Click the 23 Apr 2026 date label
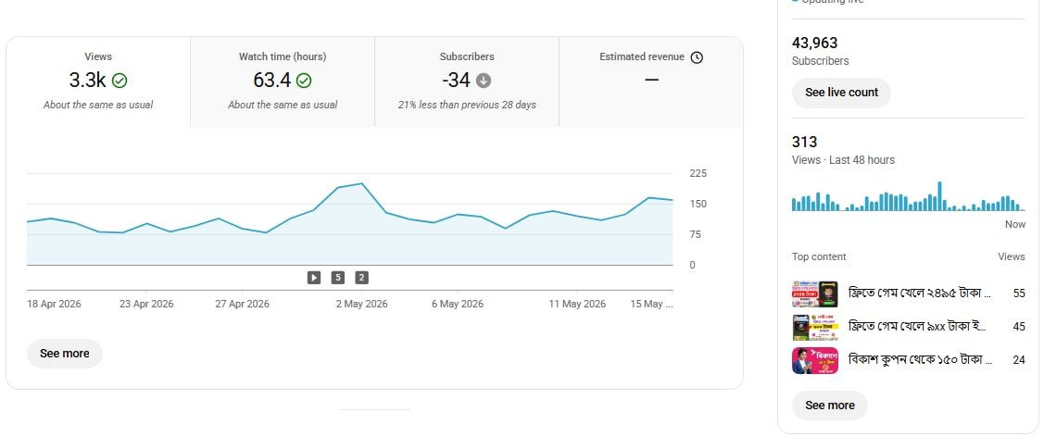Image resolution: width=1044 pixels, height=437 pixels. coord(146,304)
